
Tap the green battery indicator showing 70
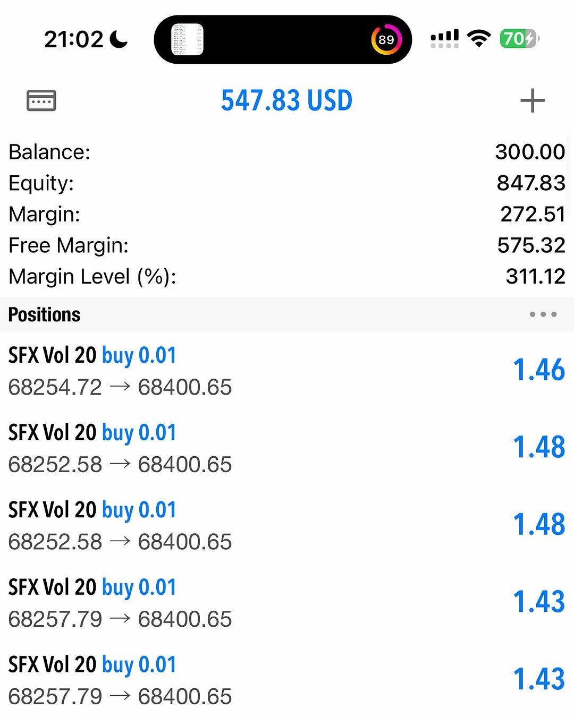pyautogui.click(x=519, y=39)
